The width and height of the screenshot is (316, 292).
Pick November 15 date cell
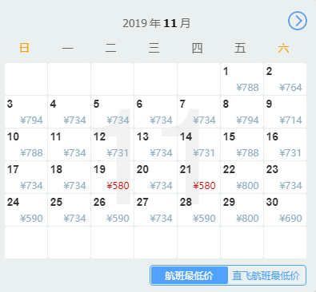[x=242, y=144]
